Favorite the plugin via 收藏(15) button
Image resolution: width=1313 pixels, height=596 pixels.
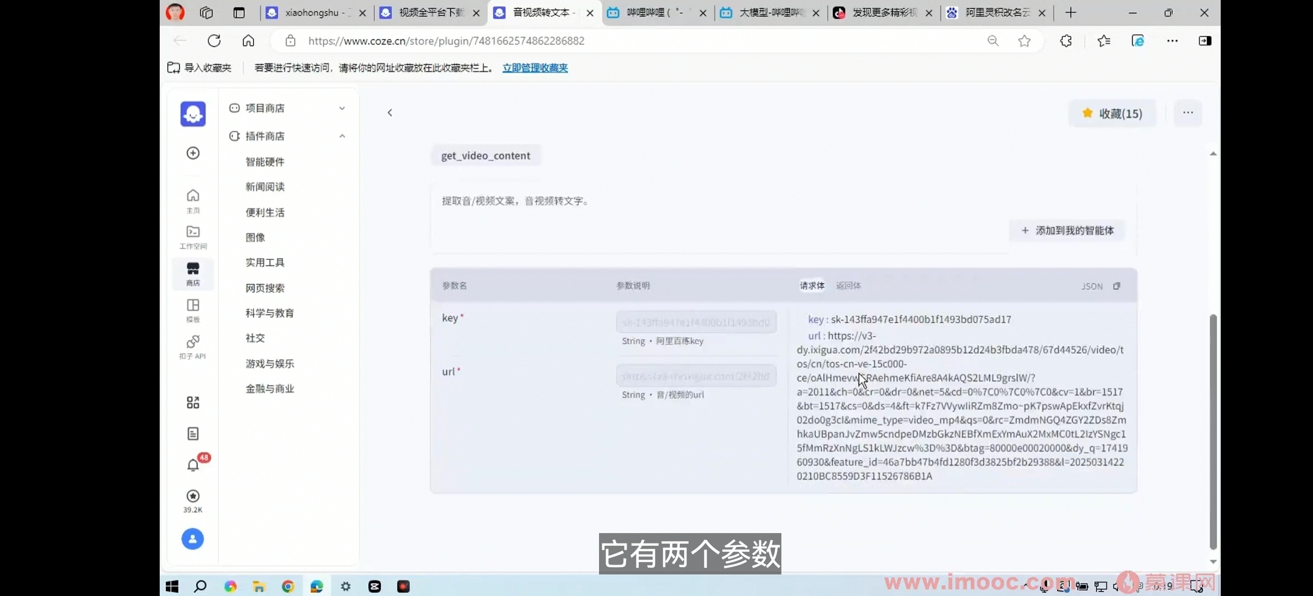1112,114
